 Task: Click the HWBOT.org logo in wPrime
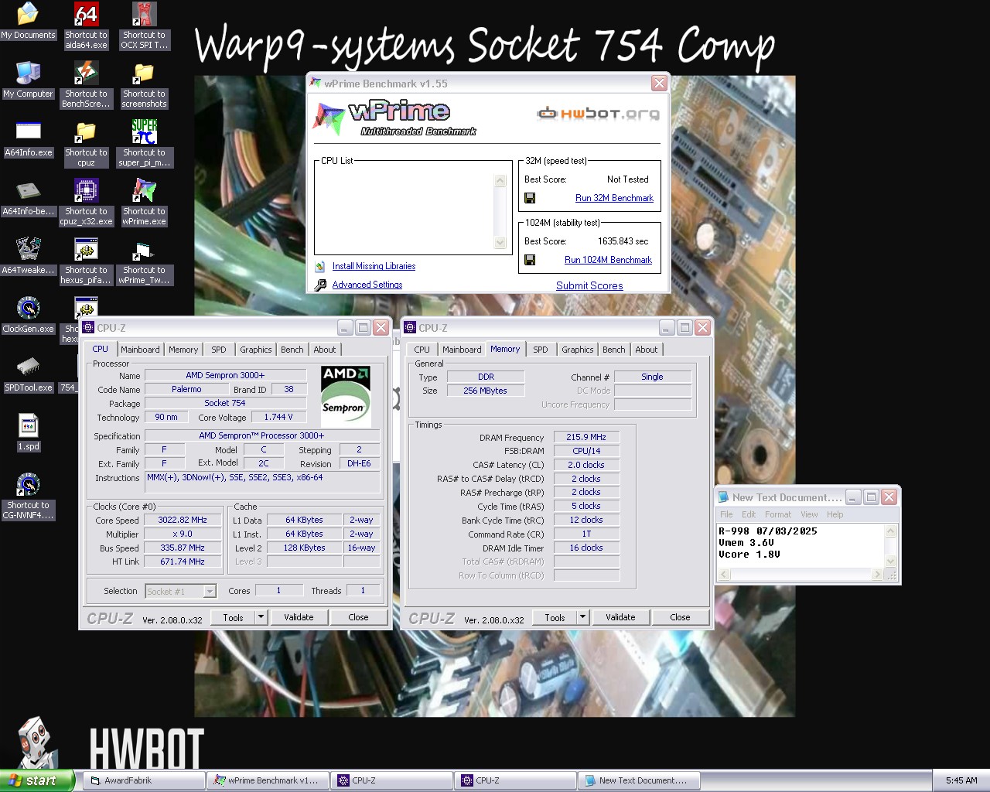[598, 114]
